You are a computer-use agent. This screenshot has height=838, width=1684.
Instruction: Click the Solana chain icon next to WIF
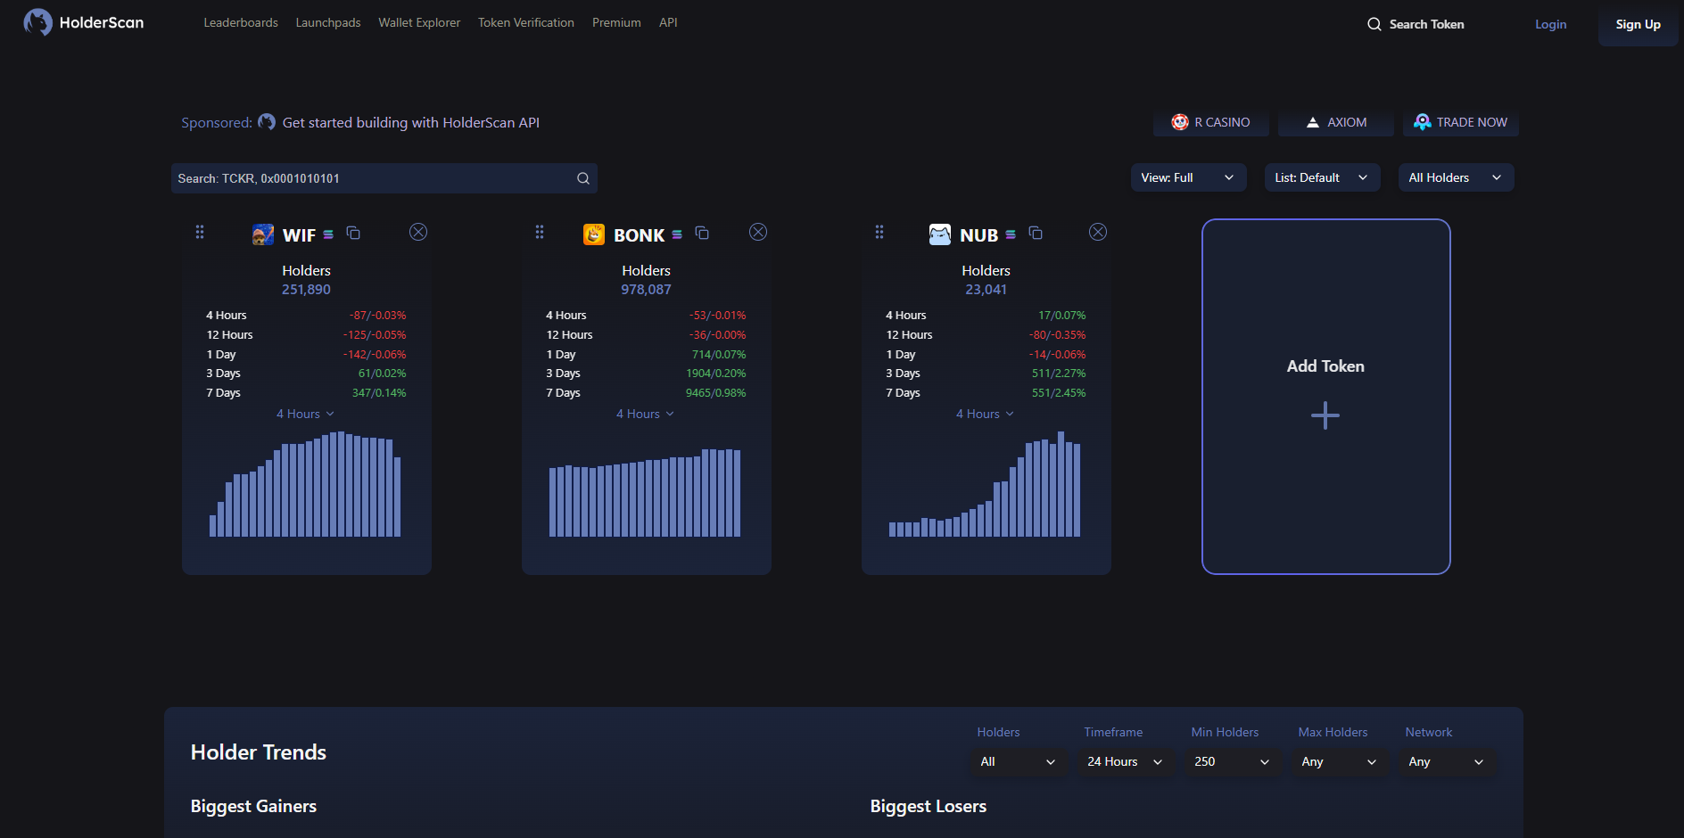[x=328, y=234]
